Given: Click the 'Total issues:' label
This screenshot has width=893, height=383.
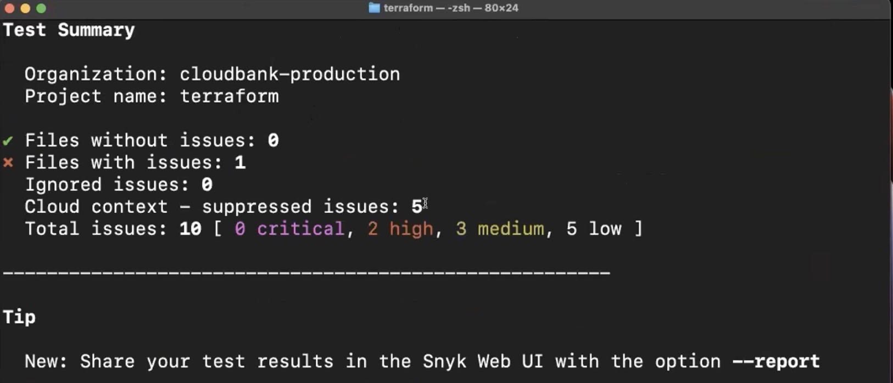Looking at the screenshot, I should click(96, 229).
